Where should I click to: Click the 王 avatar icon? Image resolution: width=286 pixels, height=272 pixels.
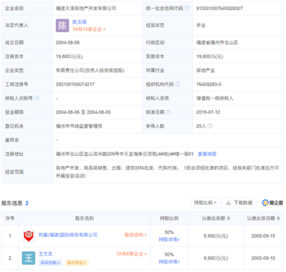[x=29, y=258]
